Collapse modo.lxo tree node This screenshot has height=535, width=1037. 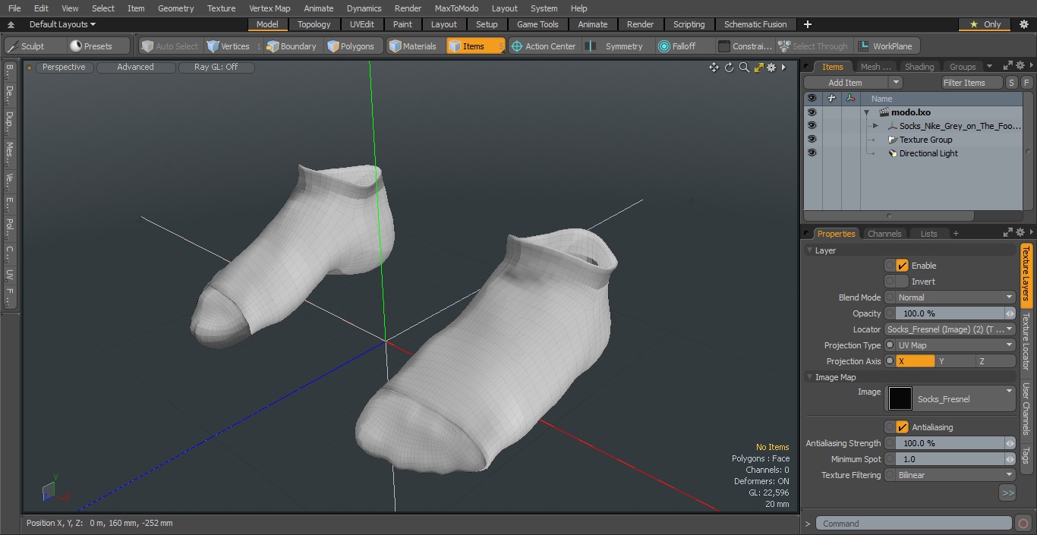[866, 112]
